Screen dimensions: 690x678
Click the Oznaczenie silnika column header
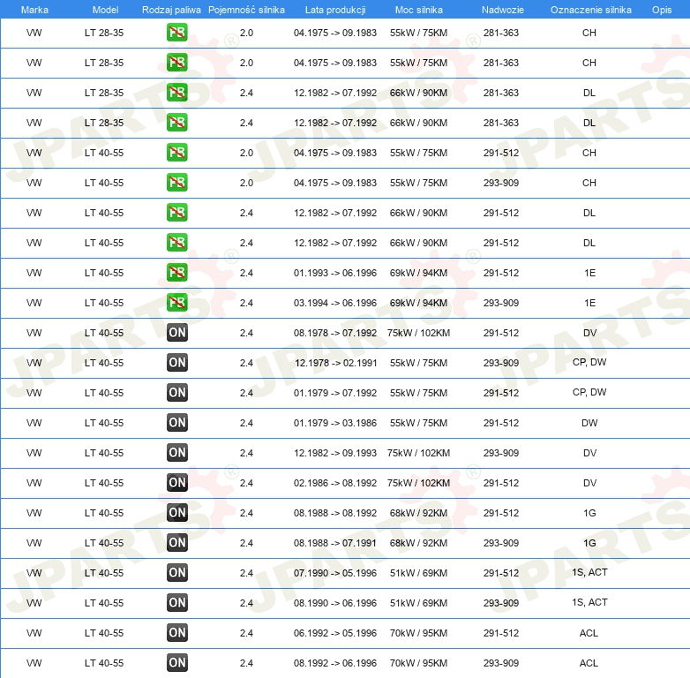coord(590,10)
